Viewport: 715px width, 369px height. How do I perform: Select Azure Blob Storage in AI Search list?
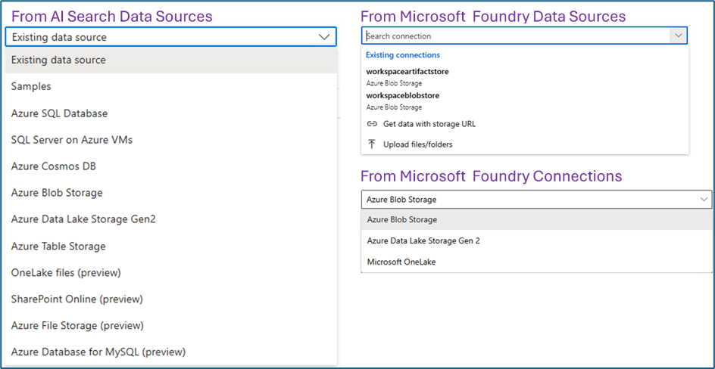pyautogui.click(x=171, y=193)
